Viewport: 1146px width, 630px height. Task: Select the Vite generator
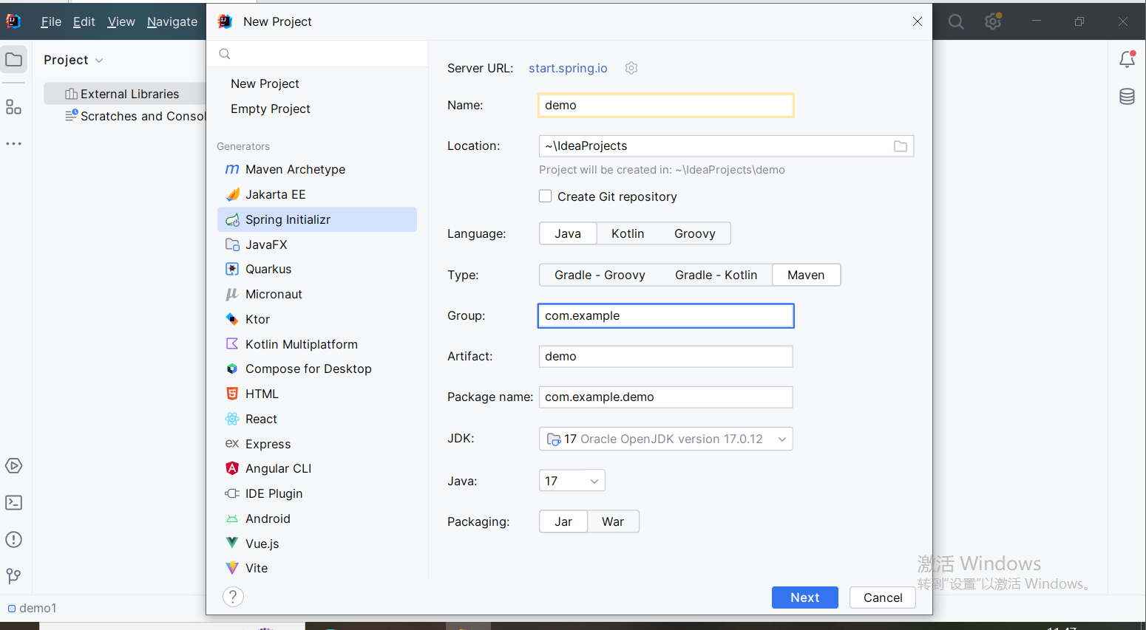click(x=317, y=568)
